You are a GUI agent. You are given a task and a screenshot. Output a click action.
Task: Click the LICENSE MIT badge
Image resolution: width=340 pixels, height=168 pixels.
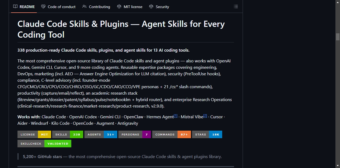[x=34, y=134]
